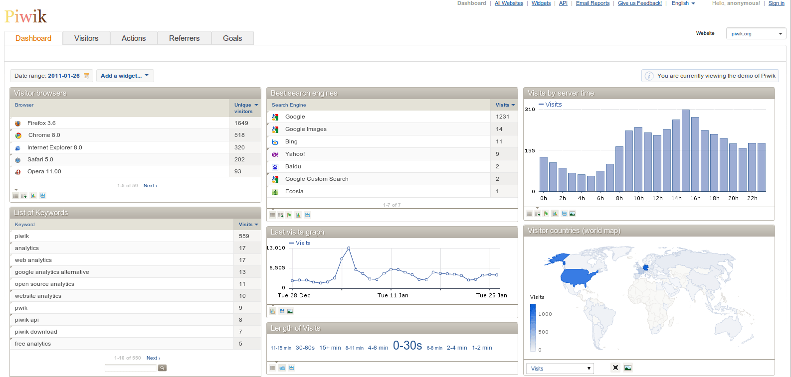Viewport: 791px width, 377px height.
Task: Export Visitor browsers data with save icon
Action: [x=43, y=196]
